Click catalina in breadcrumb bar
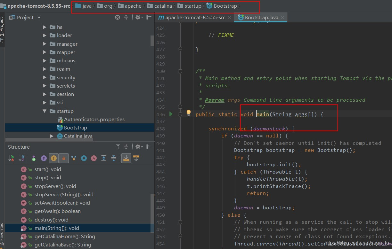392x249 pixels. click(159, 6)
